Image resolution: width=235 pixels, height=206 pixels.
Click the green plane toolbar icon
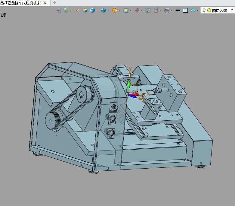66,10
